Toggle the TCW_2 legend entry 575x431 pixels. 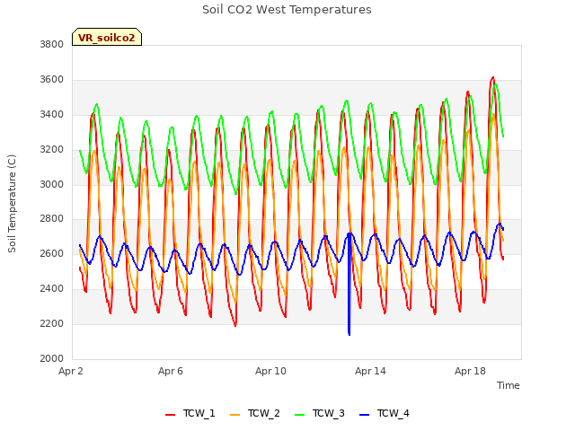coord(255,413)
